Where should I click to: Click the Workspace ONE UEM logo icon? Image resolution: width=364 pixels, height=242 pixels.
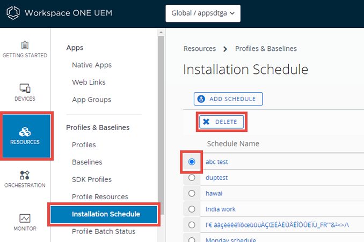coord(13,13)
